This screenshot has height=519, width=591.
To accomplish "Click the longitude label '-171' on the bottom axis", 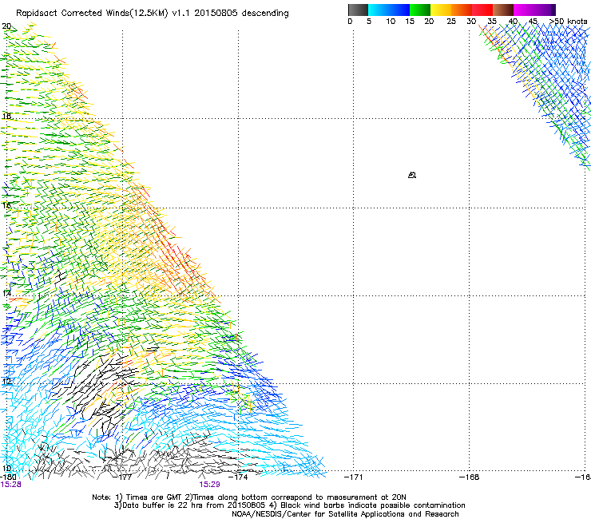I will tap(354, 477).
